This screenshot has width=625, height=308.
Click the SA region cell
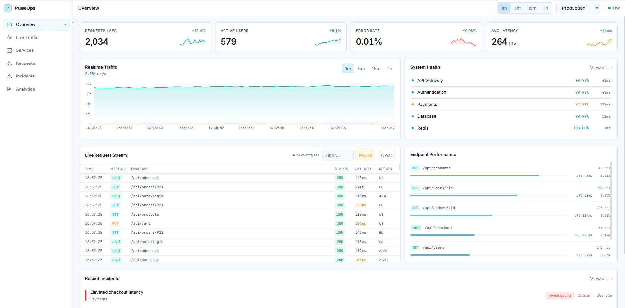[x=381, y=242]
